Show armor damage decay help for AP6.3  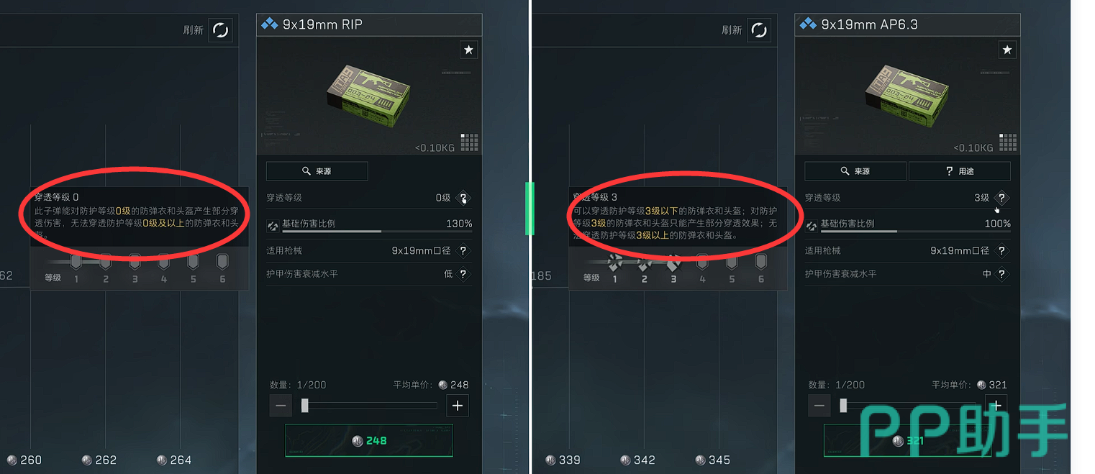[1001, 274]
